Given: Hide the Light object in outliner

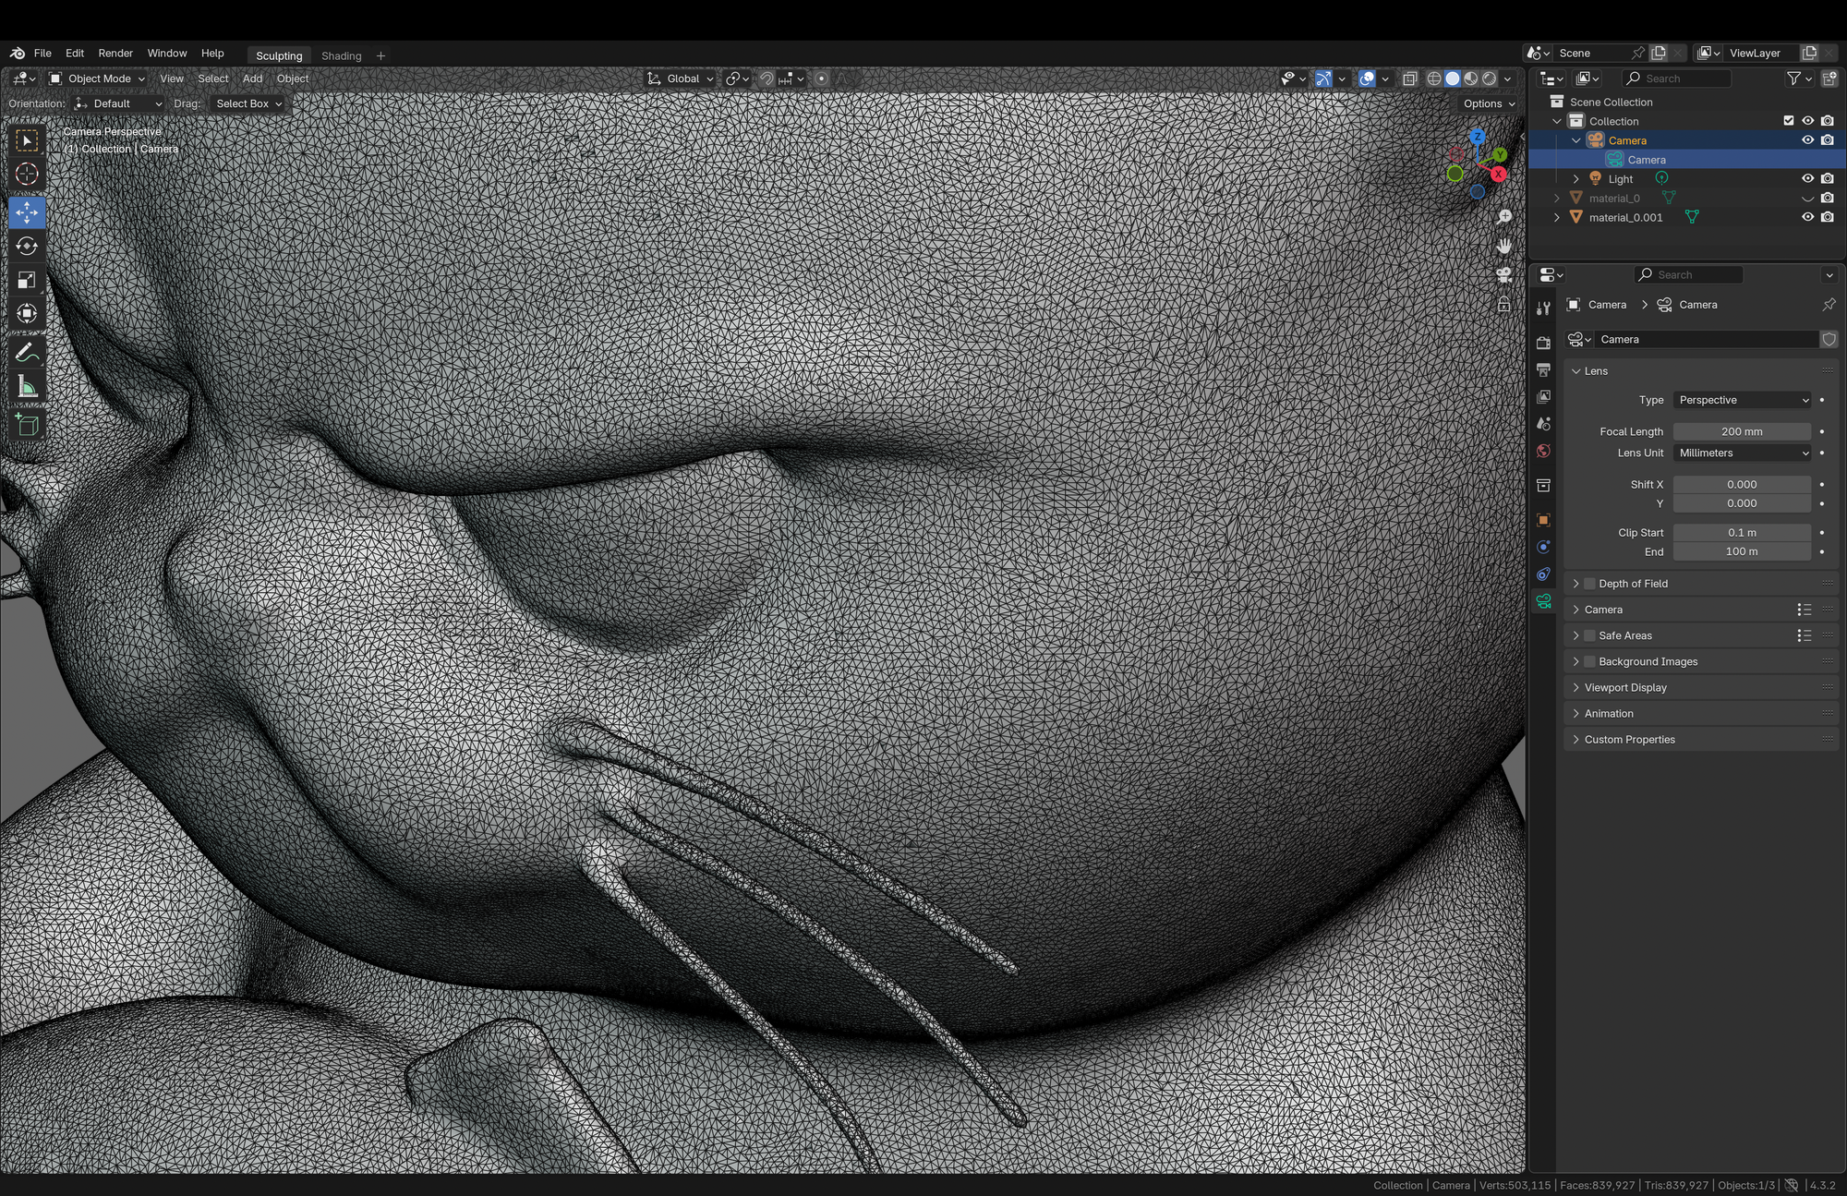Looking at the screenshot, I should click(x=1807, y=179).
